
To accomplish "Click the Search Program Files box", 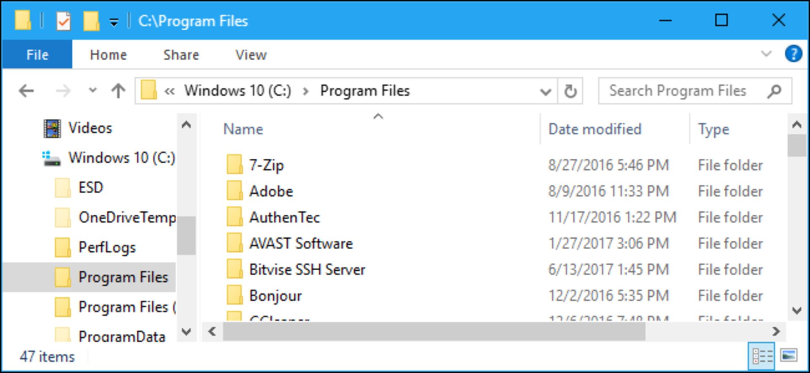I will click(695, 91).
